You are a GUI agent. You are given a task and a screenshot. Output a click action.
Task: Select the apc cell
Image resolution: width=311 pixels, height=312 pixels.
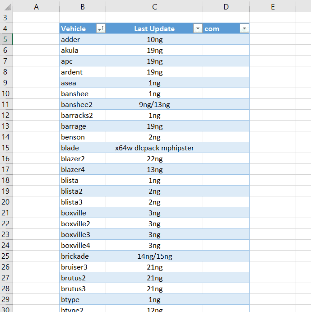pos(83,61)
